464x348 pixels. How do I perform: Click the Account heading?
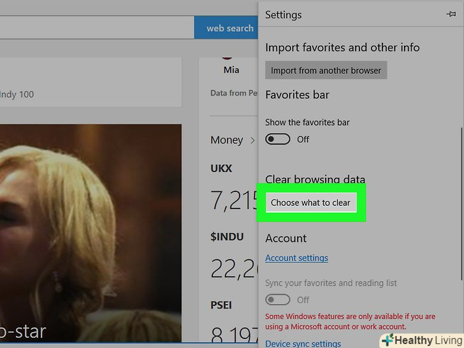point(286,238)
